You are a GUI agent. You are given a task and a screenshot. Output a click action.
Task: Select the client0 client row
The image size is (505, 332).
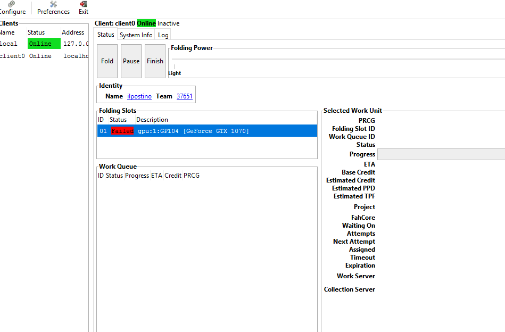pyautogui.click(x=44, y=56)
